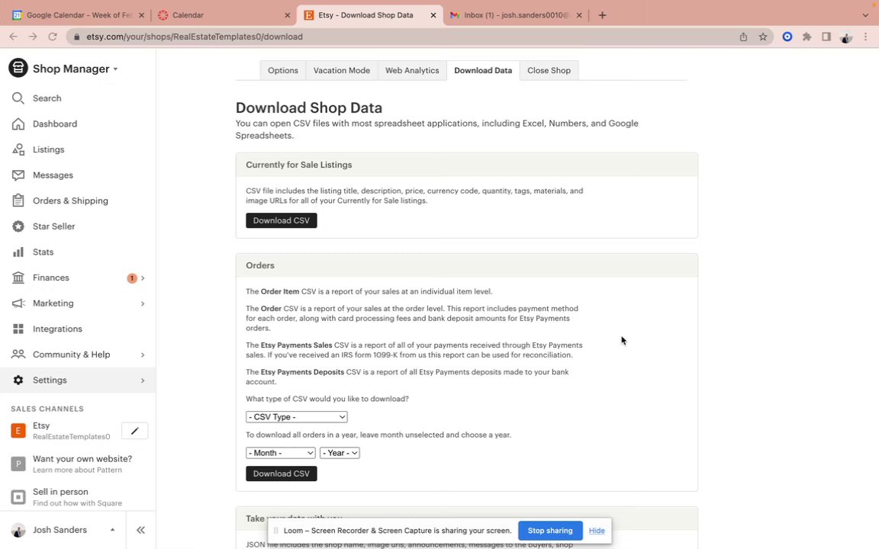Expand the Finances submenu chevron
The image size is (879, 549).
coord(143,278)
